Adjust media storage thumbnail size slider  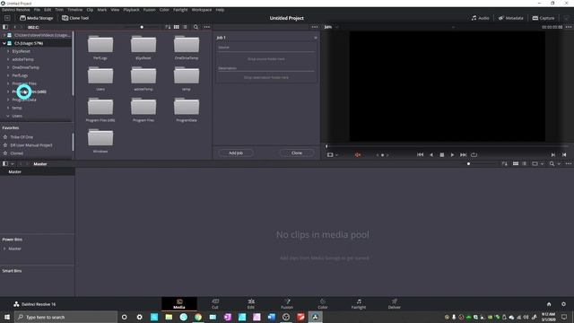(142, 27)
